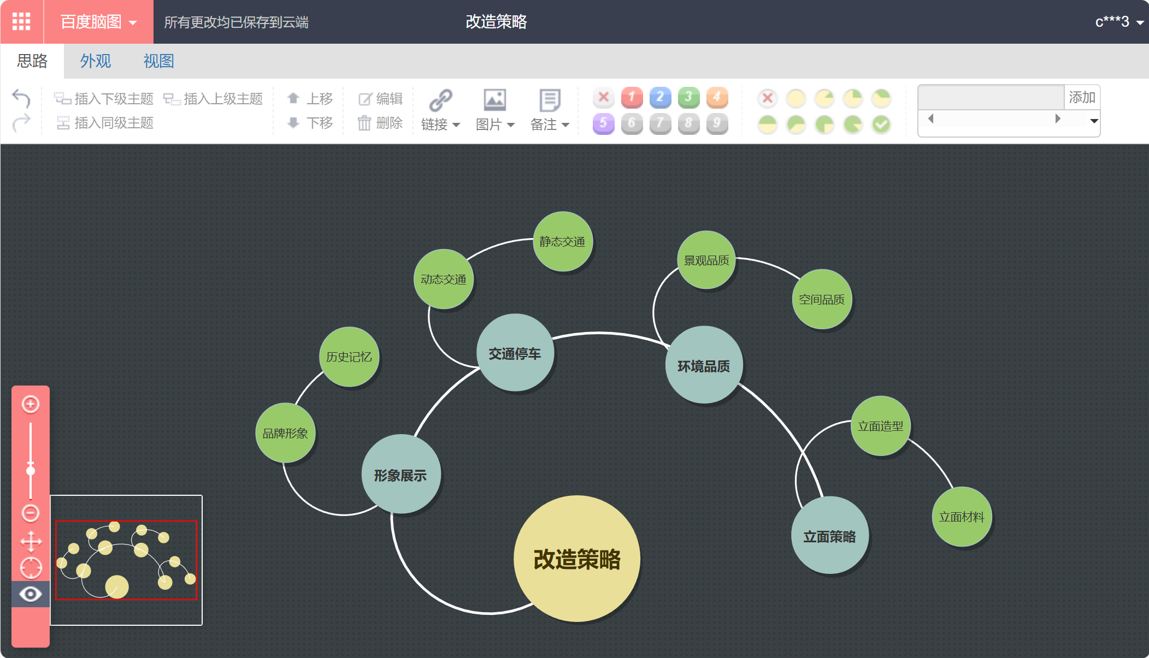Viewport: 1149px width, 658px height.
Task: Assign priority 1 badge to topic
Action: [x=632, y=97]
